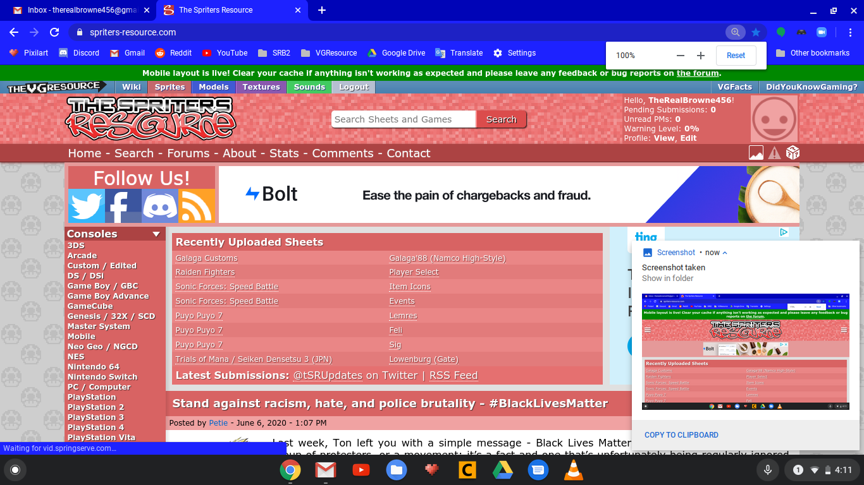Open the Messages app on the shelf

(538, 470)
